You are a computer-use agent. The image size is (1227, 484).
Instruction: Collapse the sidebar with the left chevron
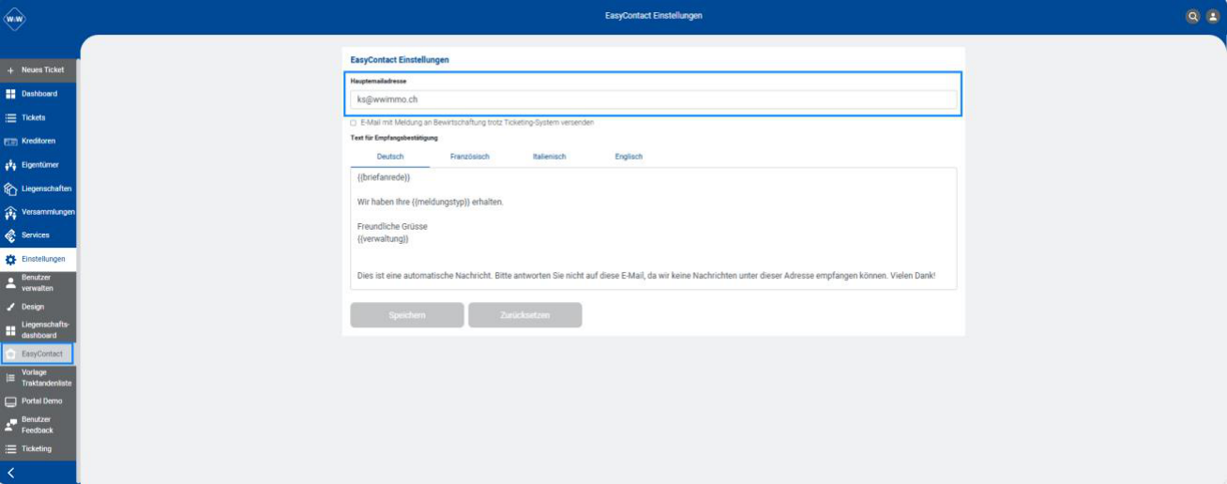pyautogui.click(x=10, y=473)
